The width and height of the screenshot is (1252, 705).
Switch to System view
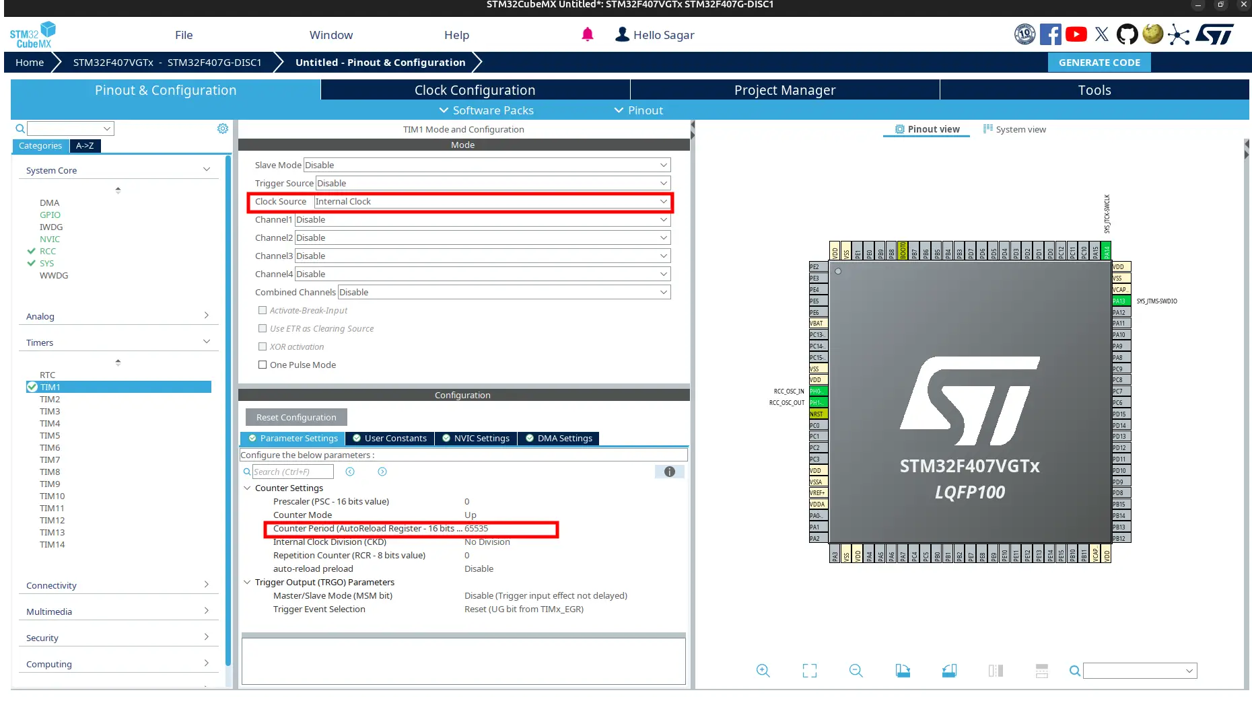pos(1014,129)
